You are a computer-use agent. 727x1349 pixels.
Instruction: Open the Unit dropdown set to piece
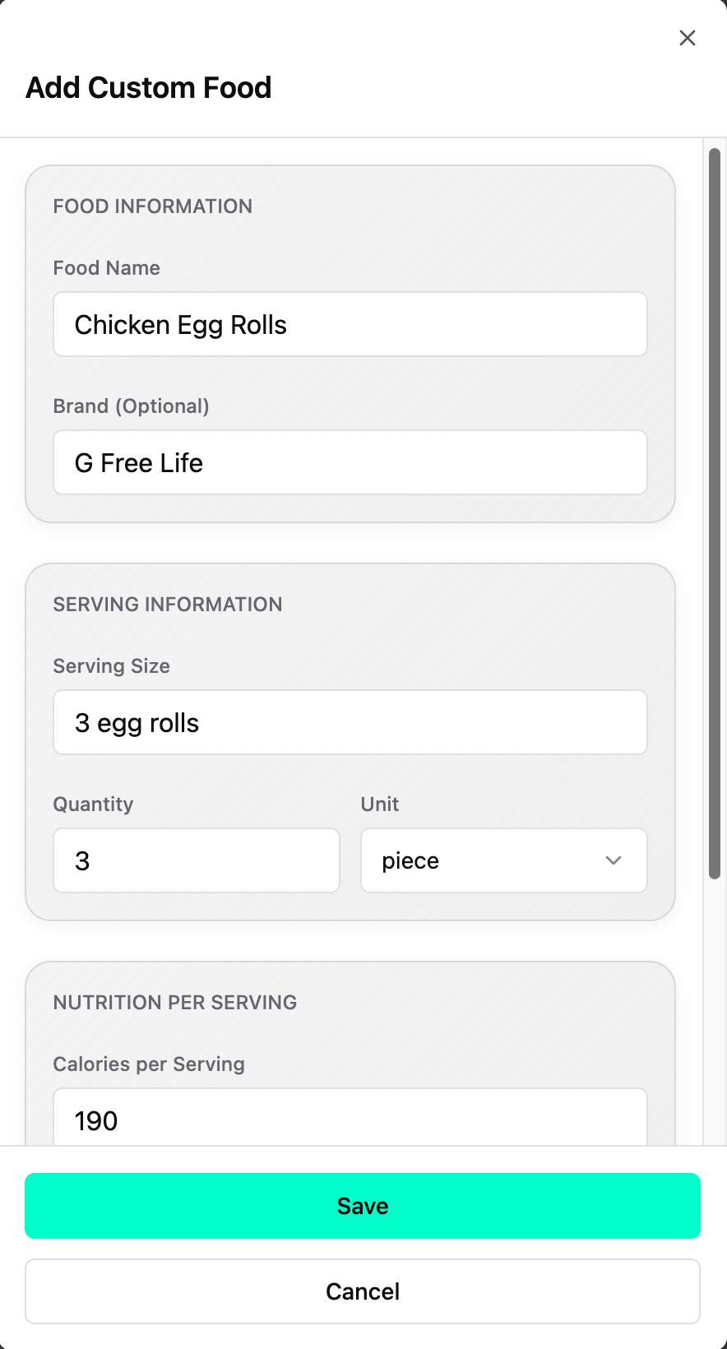tap(503, 860)
